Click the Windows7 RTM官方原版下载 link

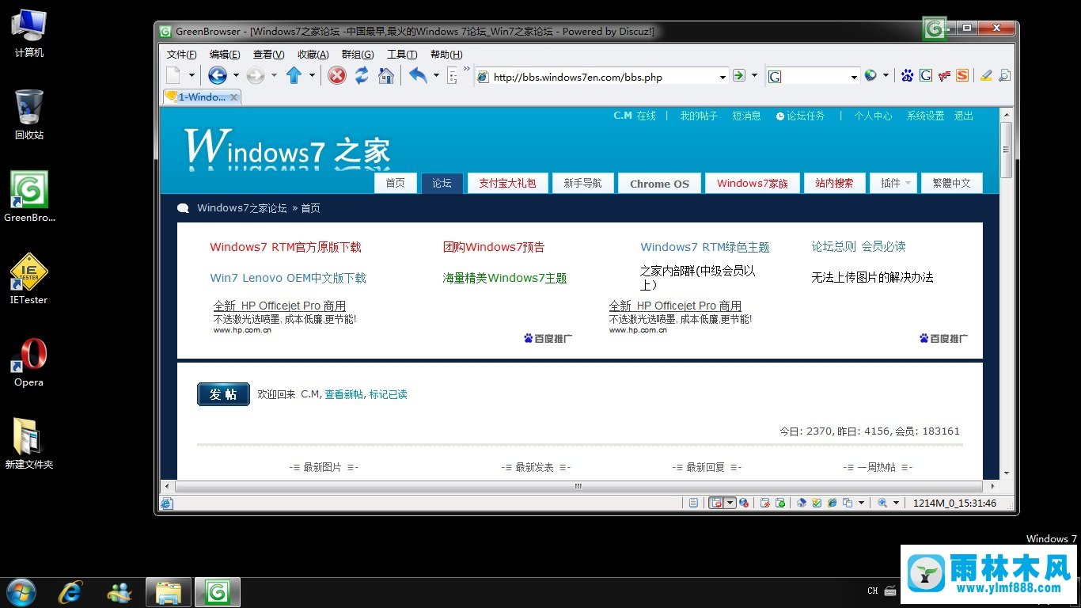pos(286,247)
